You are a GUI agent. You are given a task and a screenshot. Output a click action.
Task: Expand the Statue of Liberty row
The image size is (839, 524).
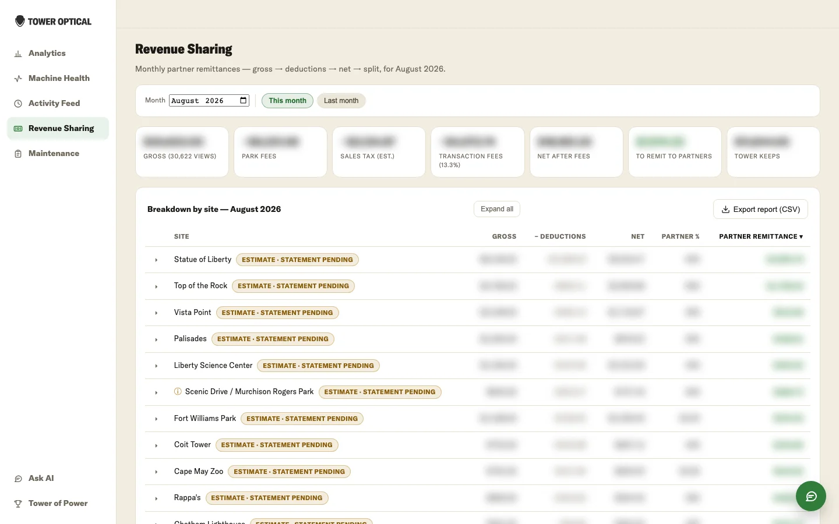(x=156, y=260)
